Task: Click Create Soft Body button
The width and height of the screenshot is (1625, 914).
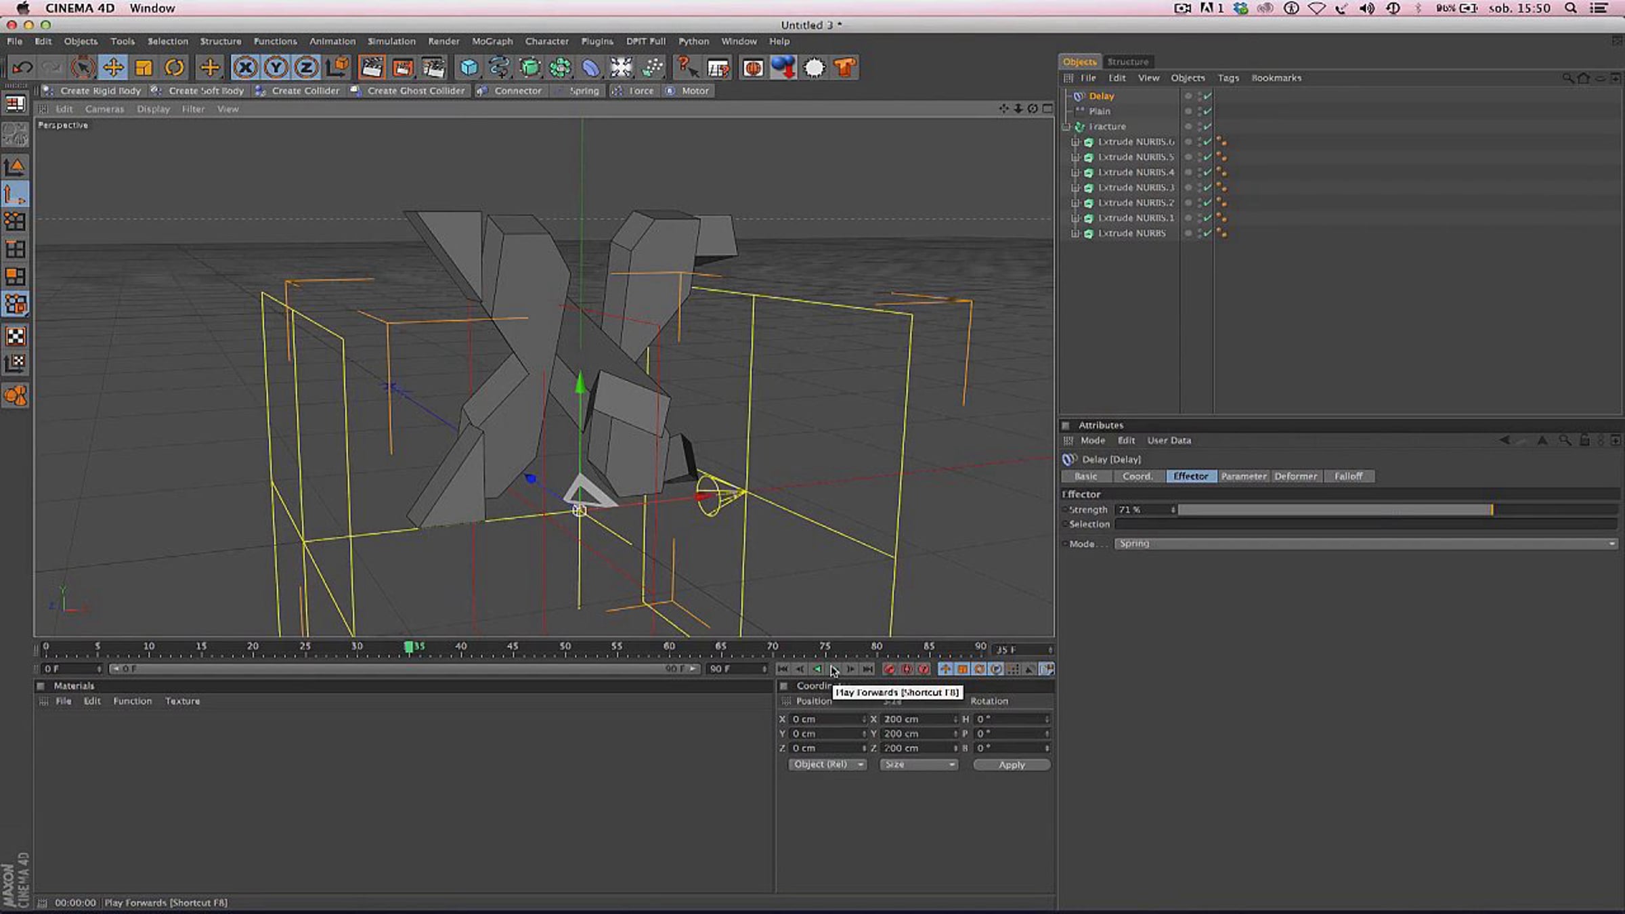Action: tap(198, 91)
